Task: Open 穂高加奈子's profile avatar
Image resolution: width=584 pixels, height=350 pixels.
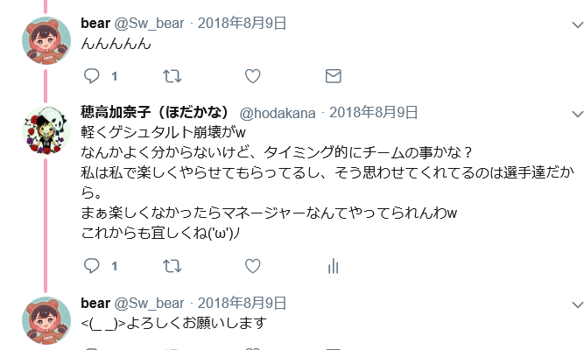Action: (x=46, y=130)
